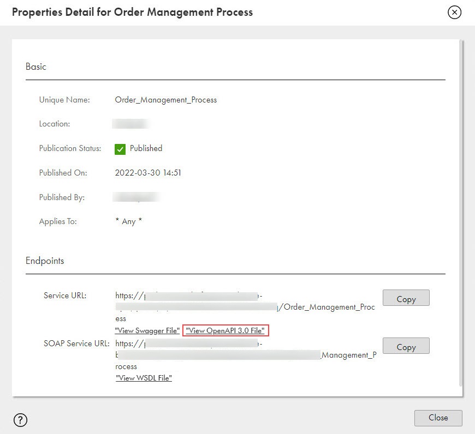Copy the Service URL
475x434 pixels.
pos(406,298)
